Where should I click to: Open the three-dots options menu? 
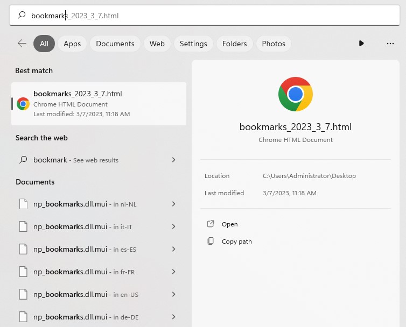[390, 44]
